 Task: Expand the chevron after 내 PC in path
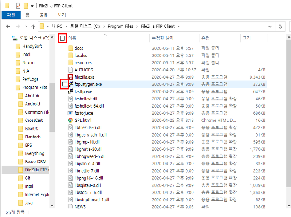tap(66, 27)
